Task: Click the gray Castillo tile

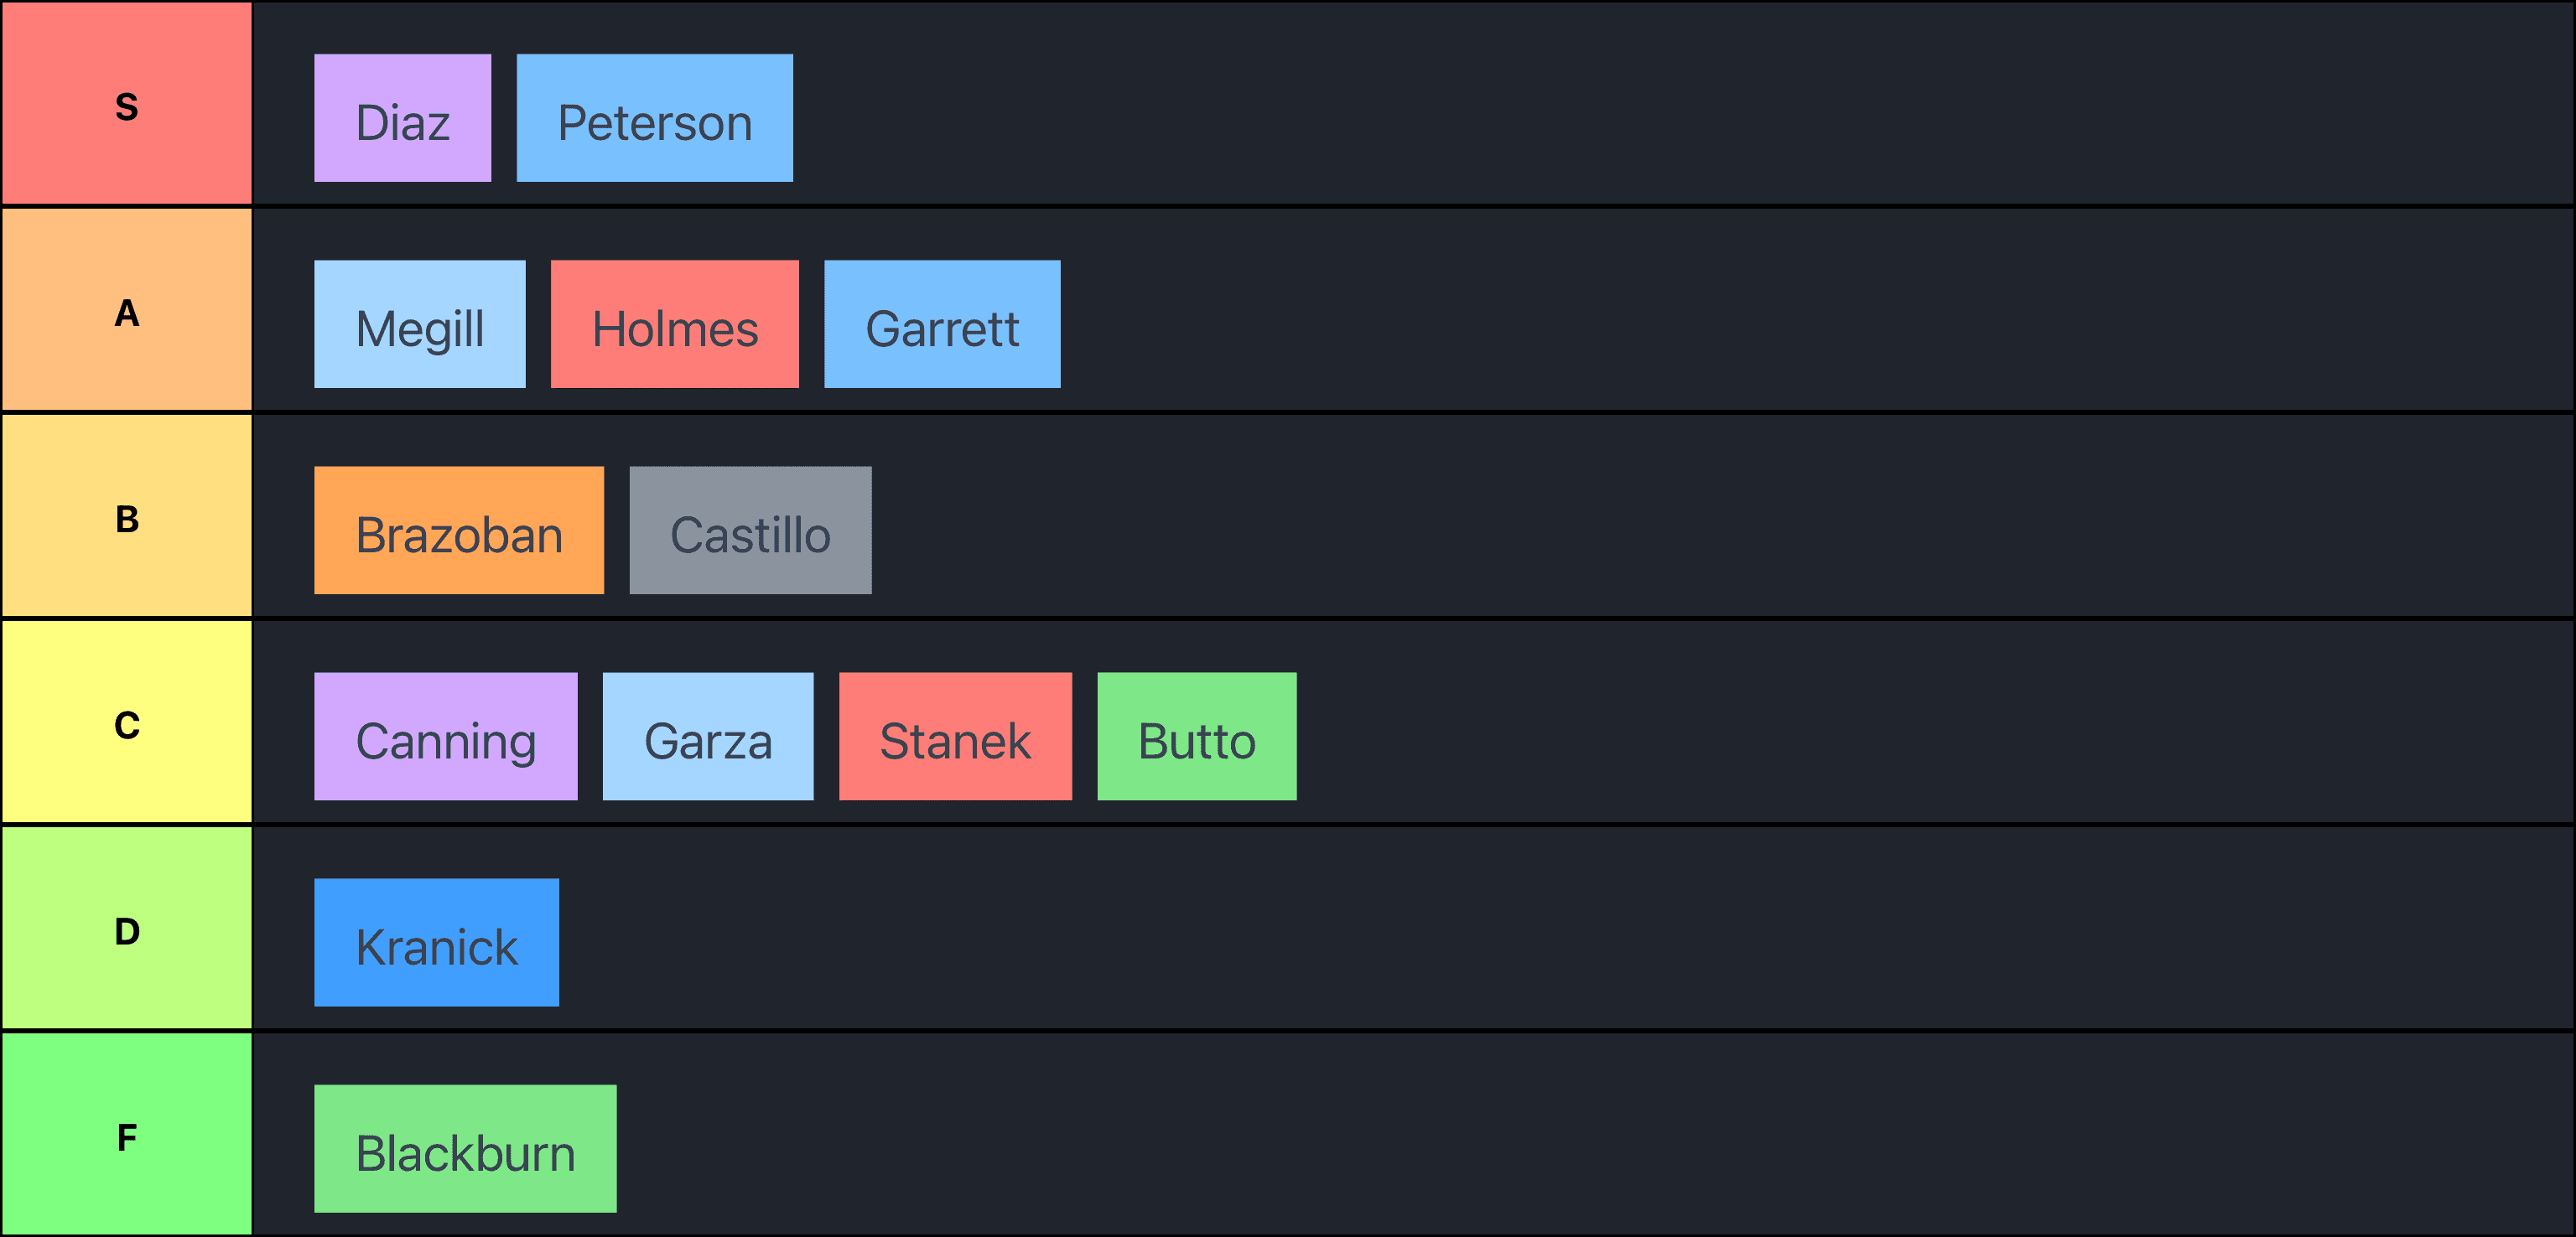Action: [750, 531]
